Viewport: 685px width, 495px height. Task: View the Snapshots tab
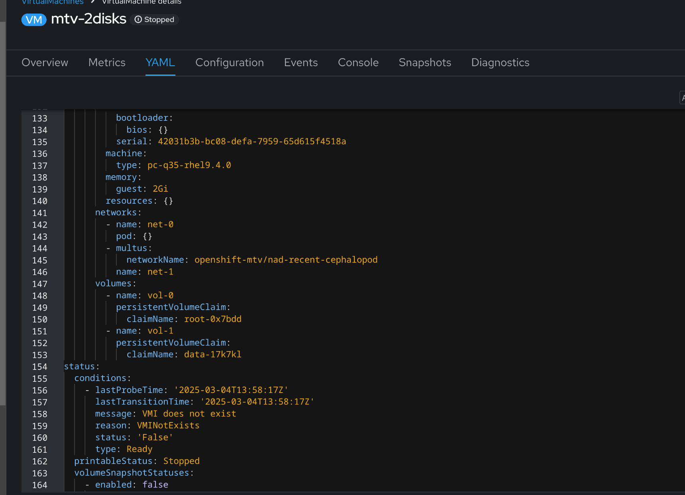[425, 63]
